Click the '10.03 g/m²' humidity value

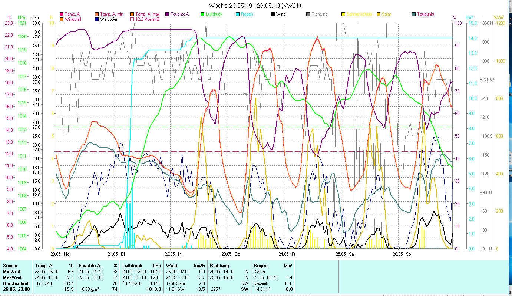coord(90,289)
